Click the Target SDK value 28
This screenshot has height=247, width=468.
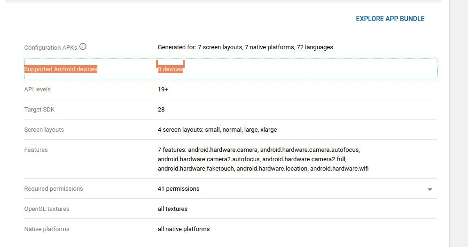click(x=161, y=110)
